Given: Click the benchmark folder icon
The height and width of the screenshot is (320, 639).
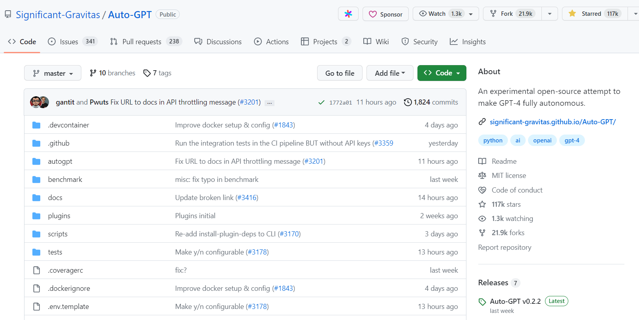Looking at the screenshot, I should (36, 180).
